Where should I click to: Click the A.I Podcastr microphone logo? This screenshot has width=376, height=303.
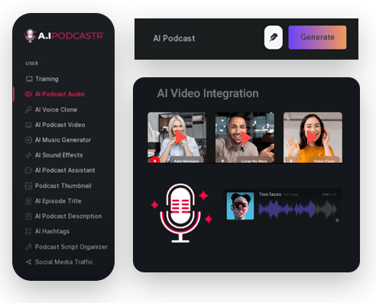(30, 36)
